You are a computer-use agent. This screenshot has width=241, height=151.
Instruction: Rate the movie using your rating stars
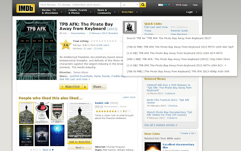click(x=104, y=41)
